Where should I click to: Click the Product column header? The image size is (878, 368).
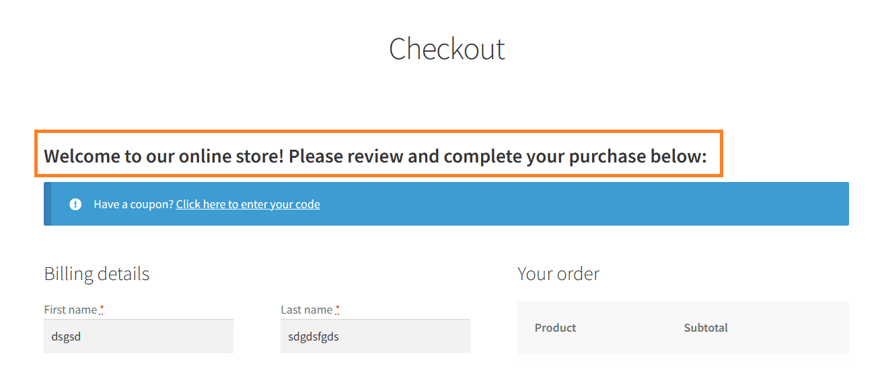coord(555,328)
